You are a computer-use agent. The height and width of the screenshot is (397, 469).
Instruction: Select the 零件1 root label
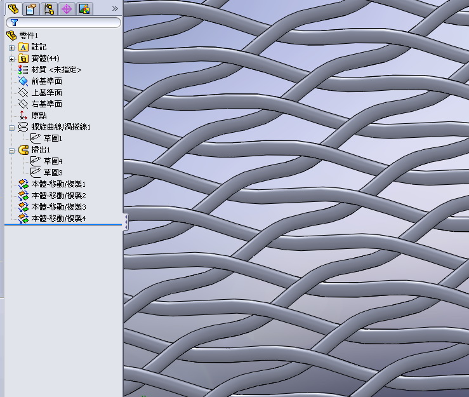(29, 36)
